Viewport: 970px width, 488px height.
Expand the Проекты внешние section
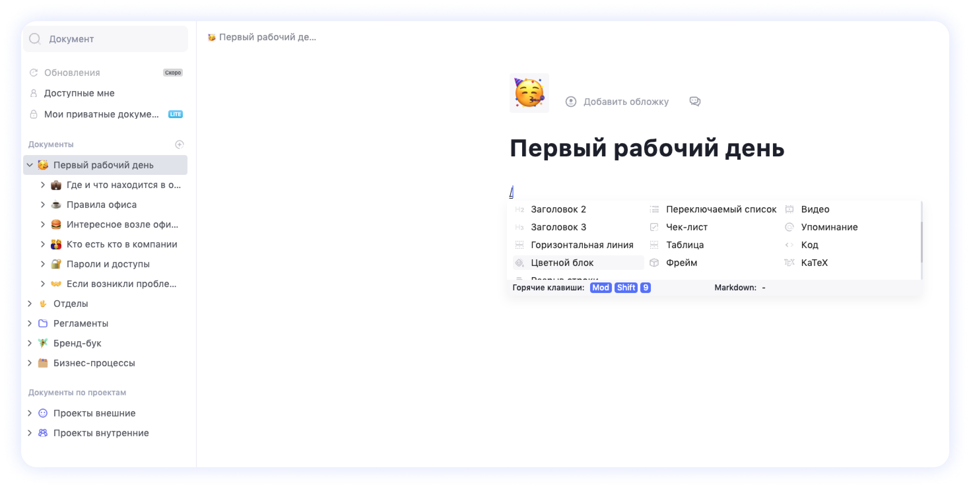click(30, 413)
